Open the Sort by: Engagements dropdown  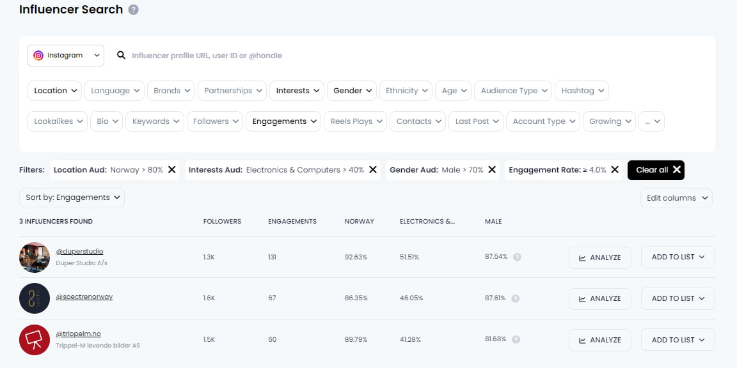(72, 197)
